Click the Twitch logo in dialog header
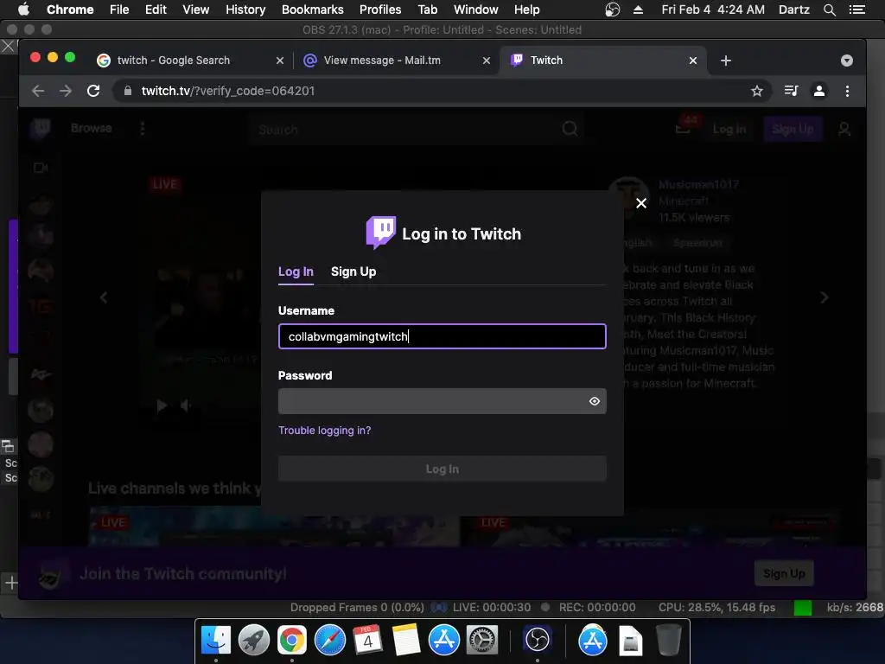 [x=381, y=232]
